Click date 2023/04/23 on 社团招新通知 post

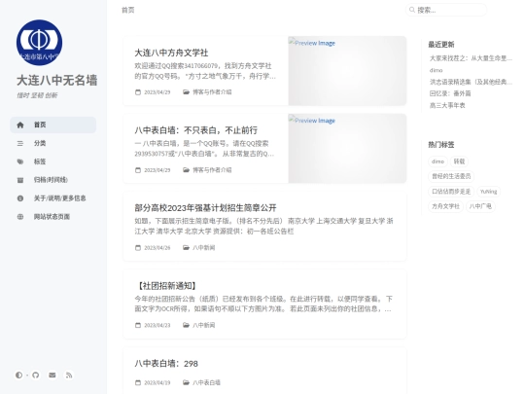[x=157, y=325]
